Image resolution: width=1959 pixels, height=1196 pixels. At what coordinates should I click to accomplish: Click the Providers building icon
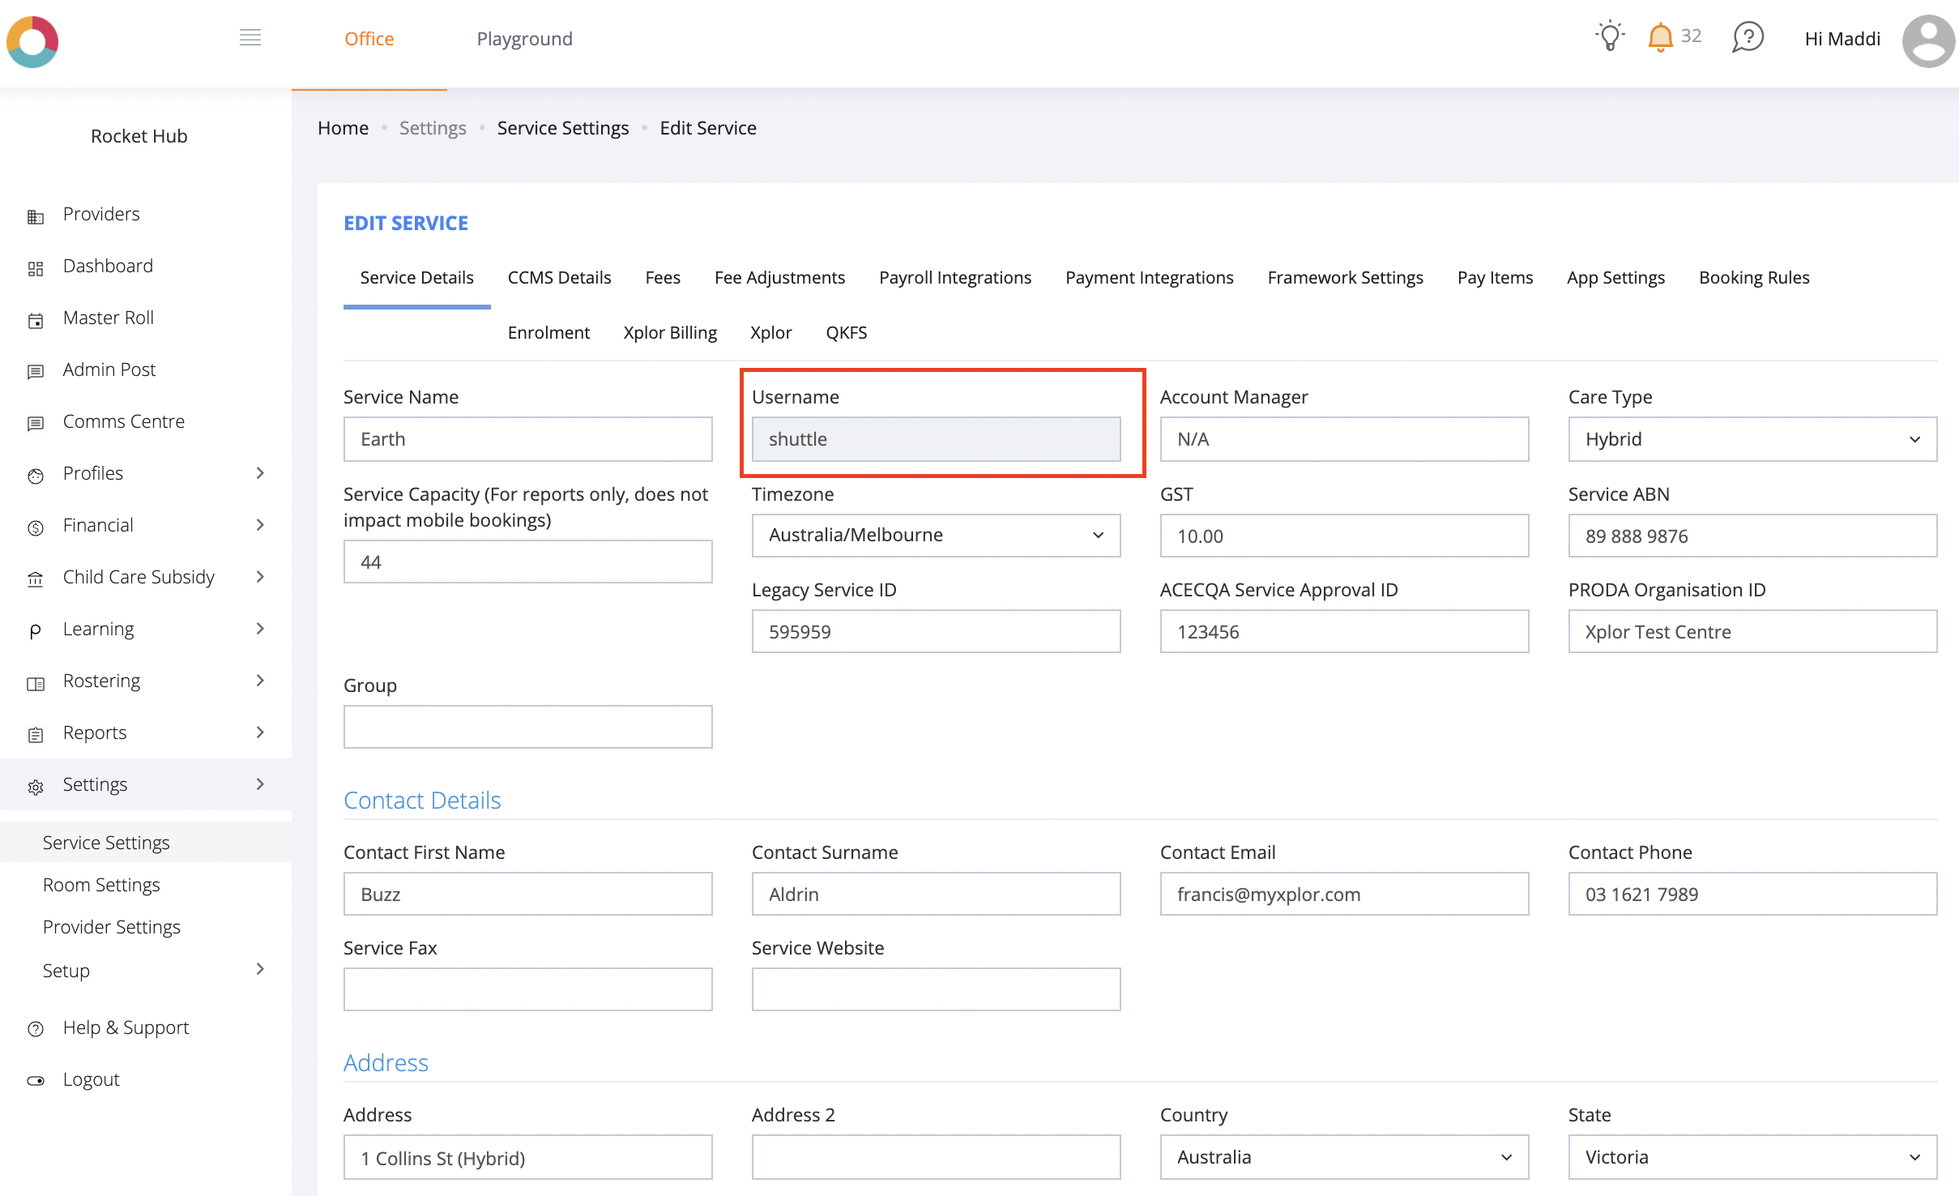(36, 216)
